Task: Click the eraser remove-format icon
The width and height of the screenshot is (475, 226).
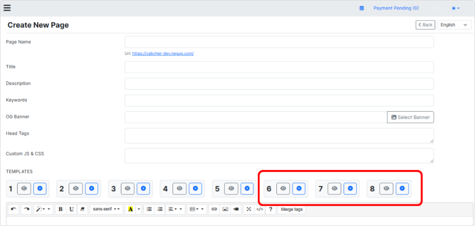Action: (82, 209)
